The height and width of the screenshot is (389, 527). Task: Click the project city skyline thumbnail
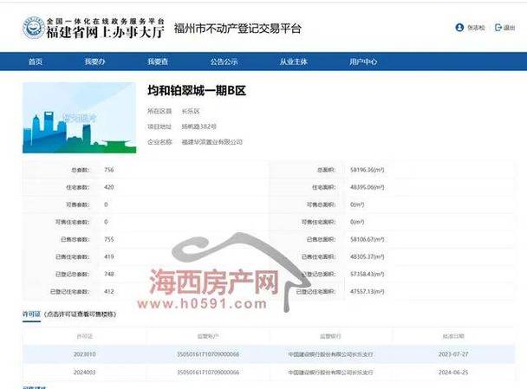pyautogui.click(x=80, y=118)
